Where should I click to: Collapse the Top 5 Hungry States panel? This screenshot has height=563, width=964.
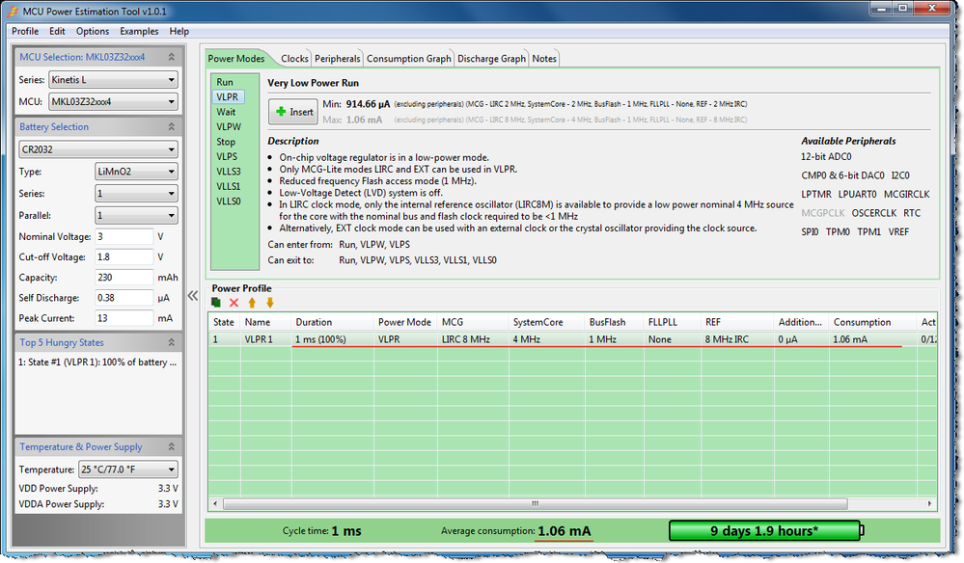172,342
